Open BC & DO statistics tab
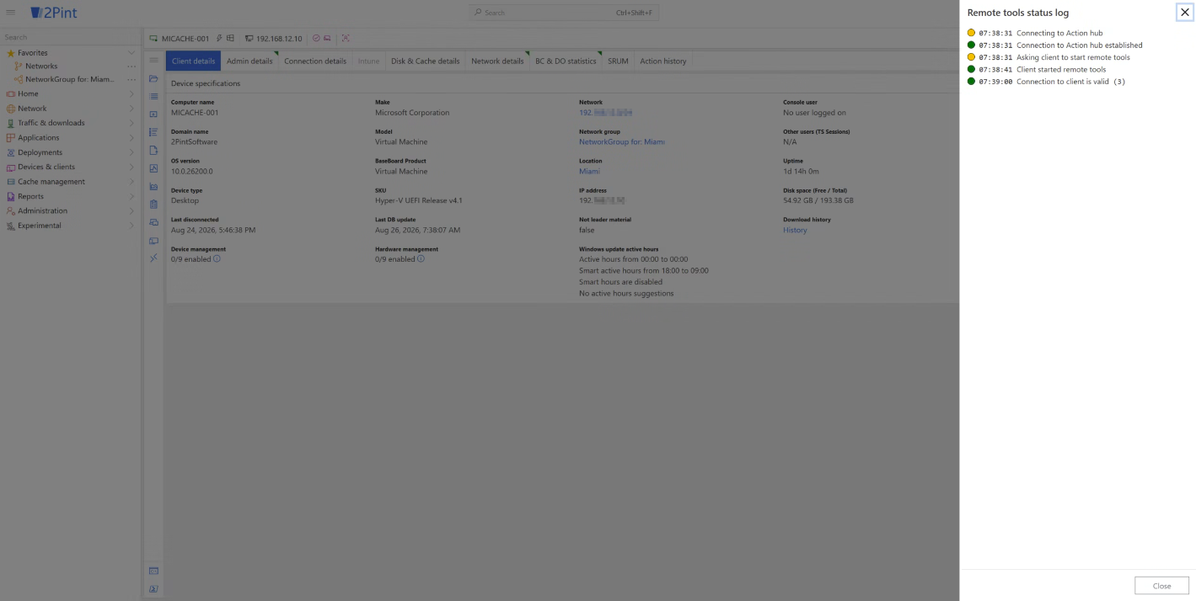Viewport: 1196px width, 601px height. (x=566, y=61)
